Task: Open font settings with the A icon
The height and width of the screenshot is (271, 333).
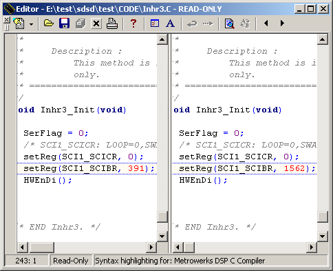Action: pos(170,23)
